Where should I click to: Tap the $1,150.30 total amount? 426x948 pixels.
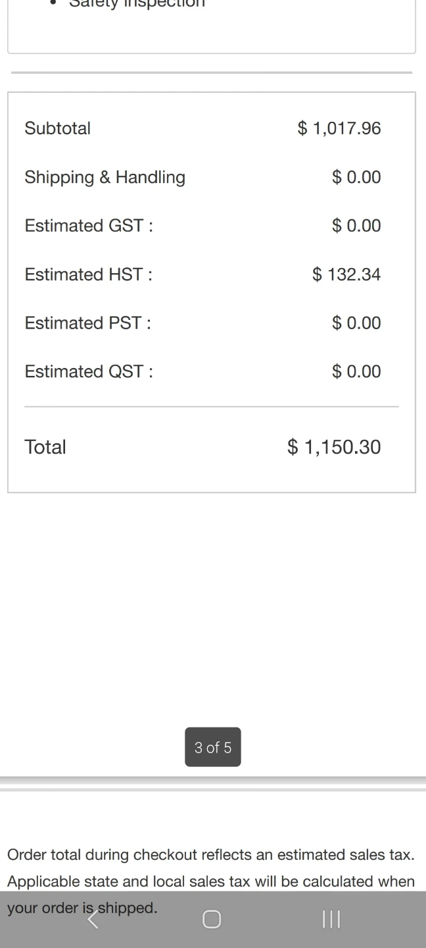(x=334, y=447)
